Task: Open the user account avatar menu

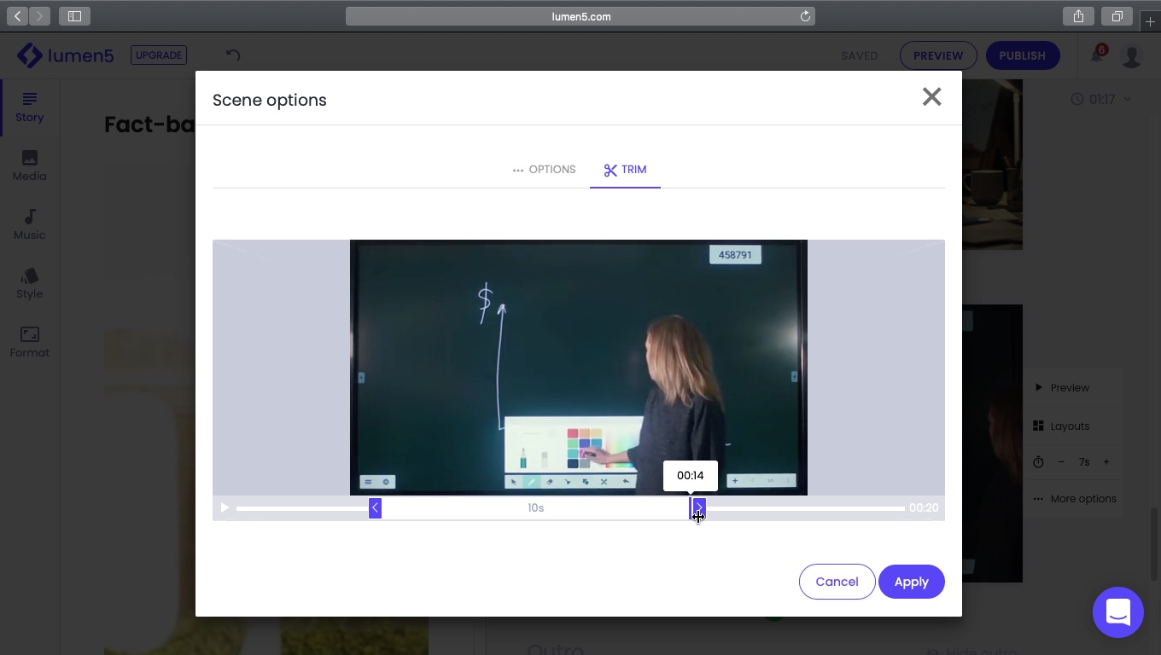Action: (1132, 56)
